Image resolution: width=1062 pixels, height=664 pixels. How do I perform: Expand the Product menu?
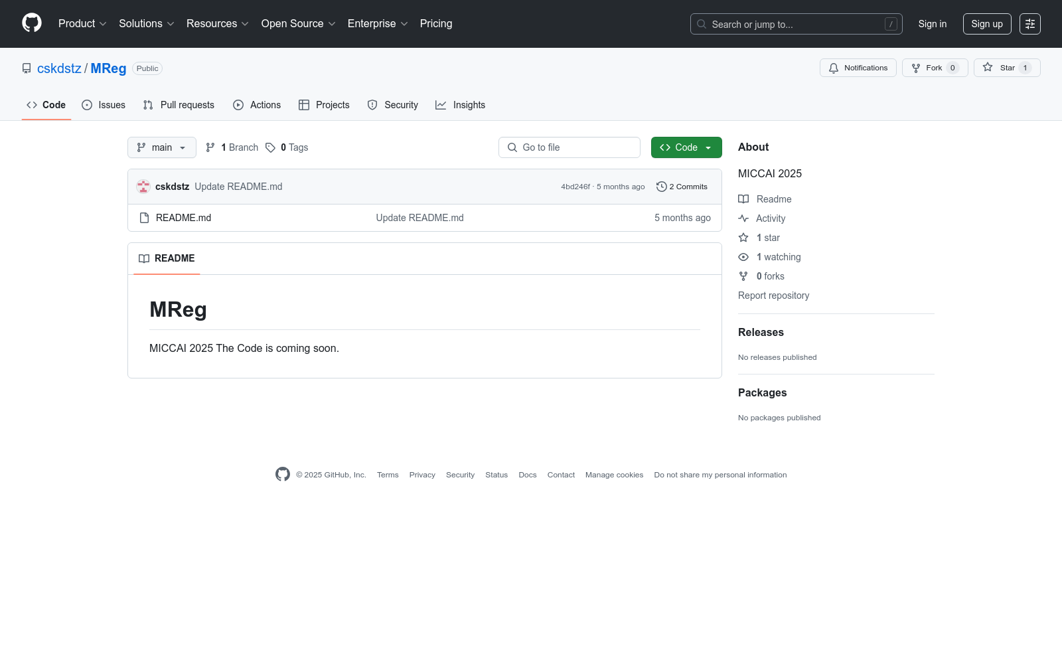(82, 23)
